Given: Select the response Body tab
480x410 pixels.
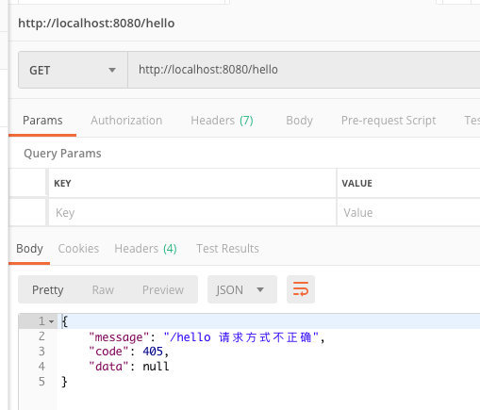Looking at the screenshot, I should (29, 249).
